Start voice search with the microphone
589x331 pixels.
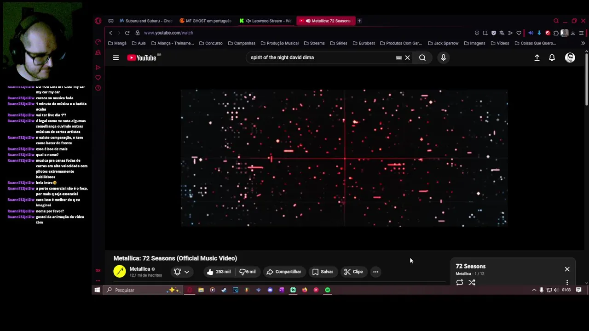pyautogui.click(x=444, y=57)
